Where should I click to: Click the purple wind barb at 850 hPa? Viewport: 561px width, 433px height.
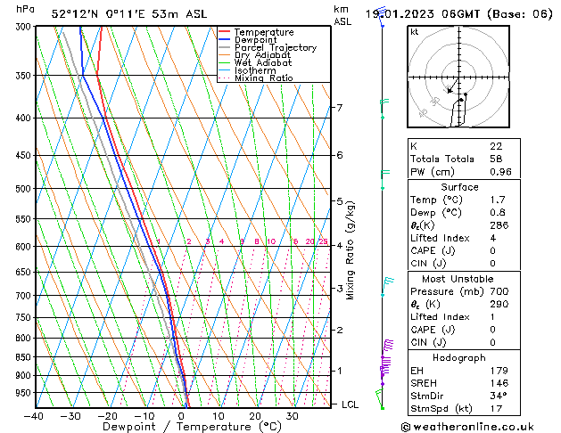[x=387, y=349]
